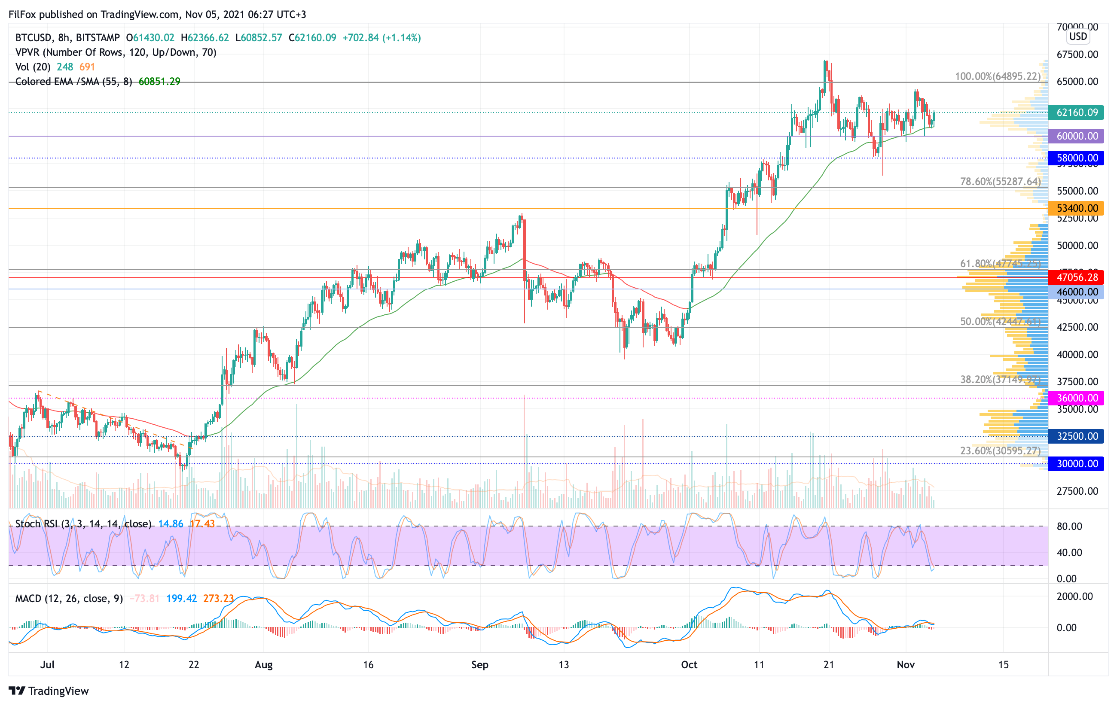The height and width of the screenshot is (706, 1117).
Task: Open Colored EMA /SMA indicator legend
Action: (73, 82)
